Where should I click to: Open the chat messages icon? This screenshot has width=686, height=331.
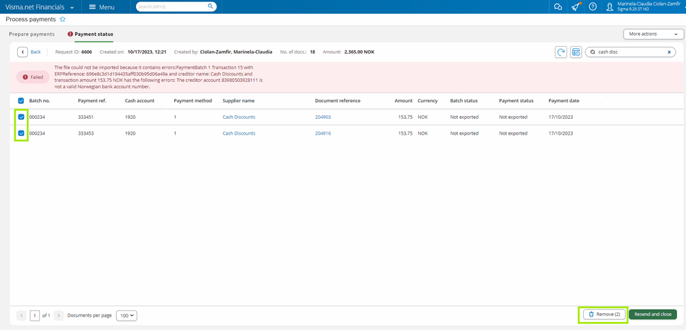pyautogui.click(x=558, y=7)
